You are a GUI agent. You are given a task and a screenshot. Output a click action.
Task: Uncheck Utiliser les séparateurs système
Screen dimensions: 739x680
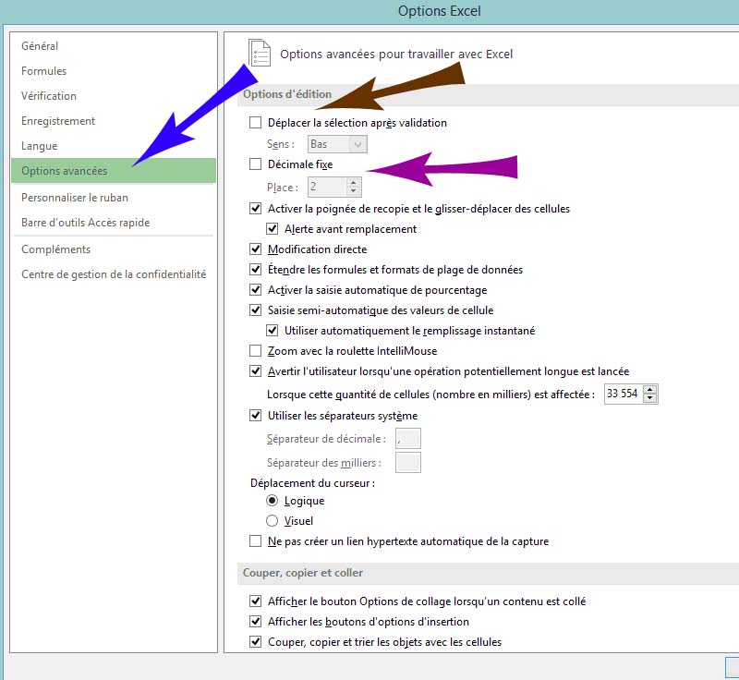(x=256, y=416)
